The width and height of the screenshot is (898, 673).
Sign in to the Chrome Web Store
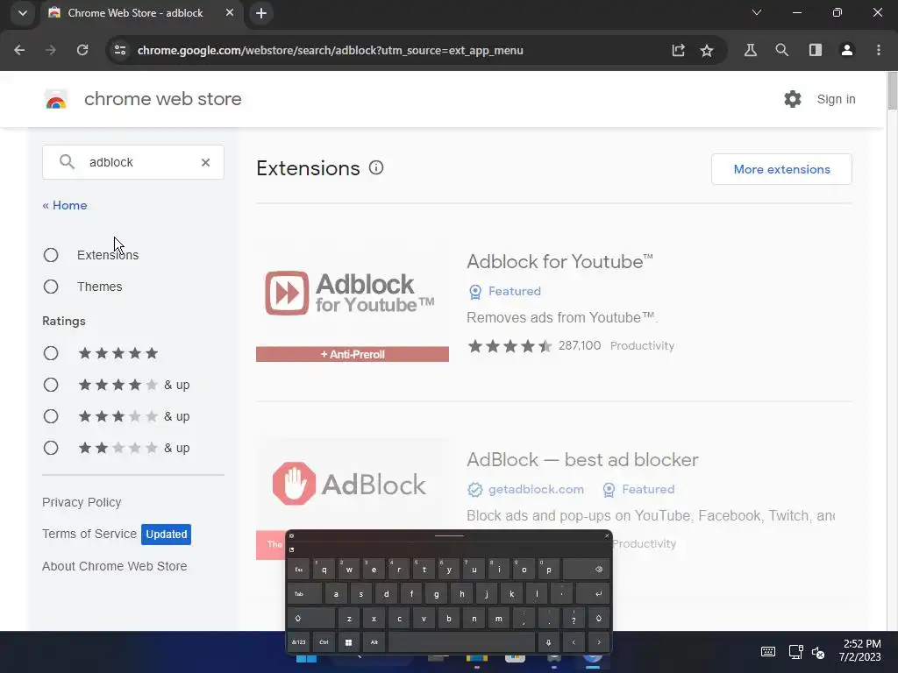(836, 99)
